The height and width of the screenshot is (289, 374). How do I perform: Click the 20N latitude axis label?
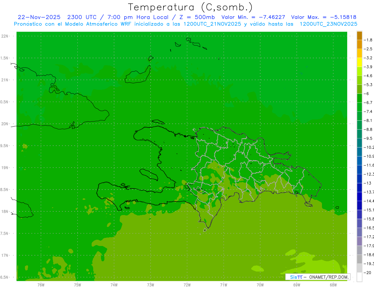coord(5,124)
